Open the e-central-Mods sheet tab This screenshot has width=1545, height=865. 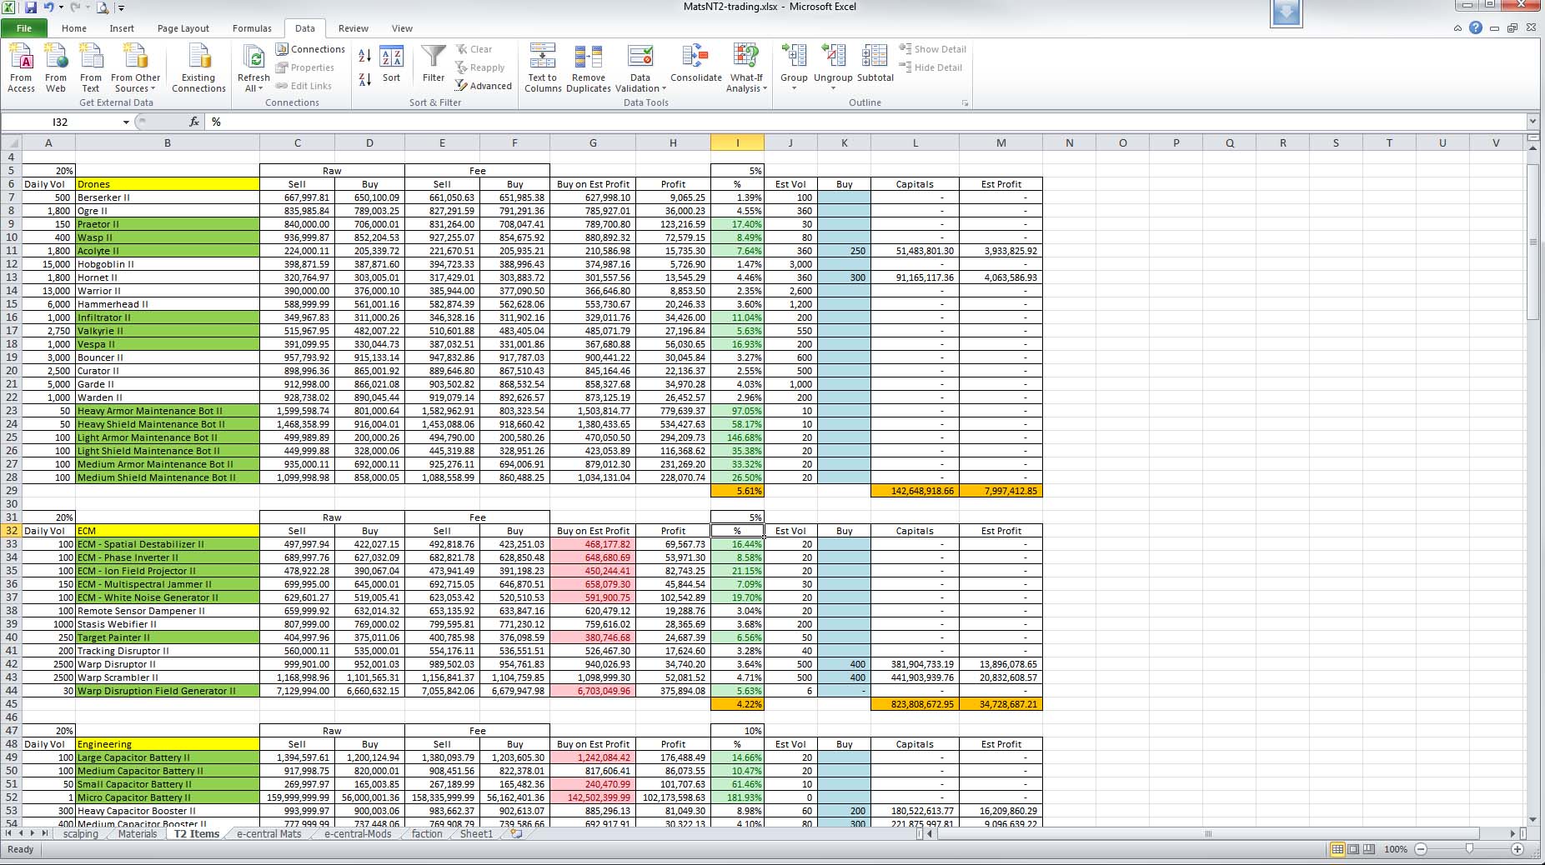click(x=358, y=833)
